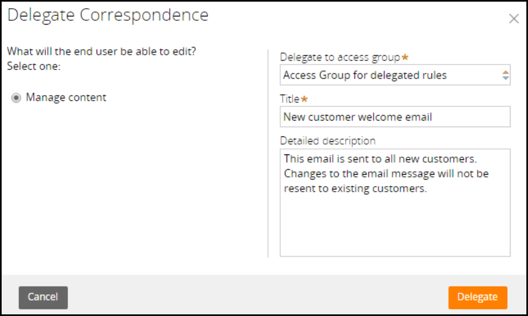This screenshot has height=316, width=528.
Task: Click the 'Select one:' prompt text
Action: [x=34, y=67]
